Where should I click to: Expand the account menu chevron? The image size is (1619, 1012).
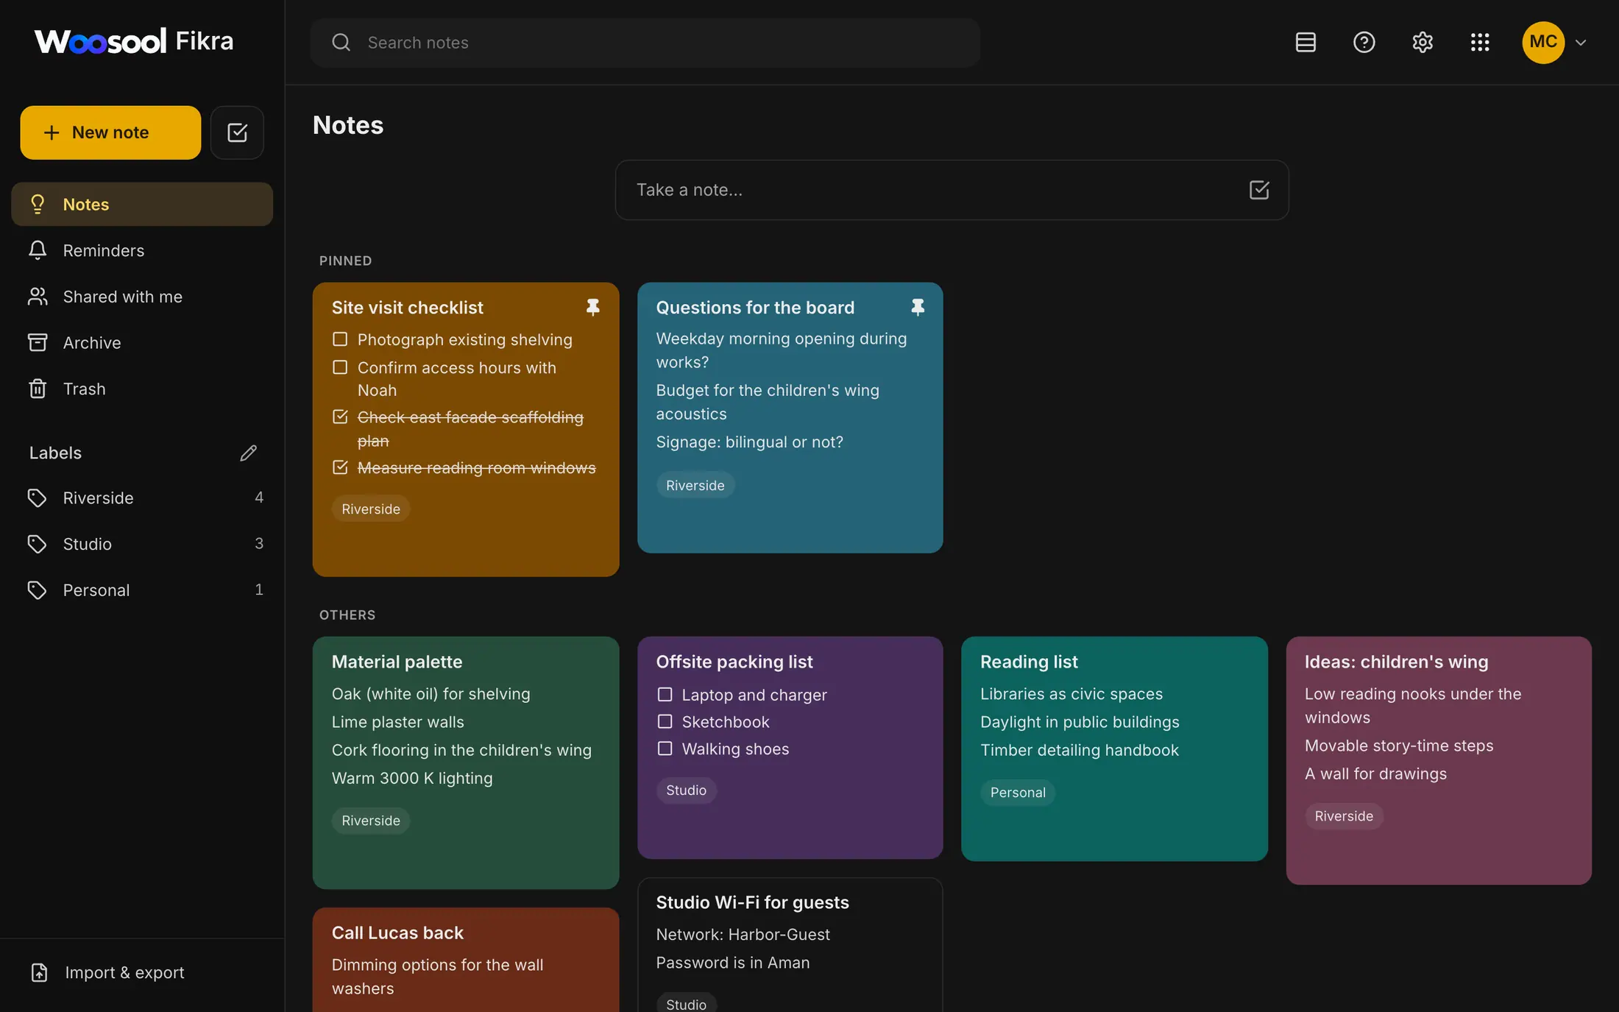click(x=1581, y=43)
